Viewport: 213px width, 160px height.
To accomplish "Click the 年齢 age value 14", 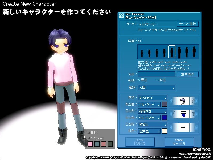I will pyautogui.click(x=140, y=41).
